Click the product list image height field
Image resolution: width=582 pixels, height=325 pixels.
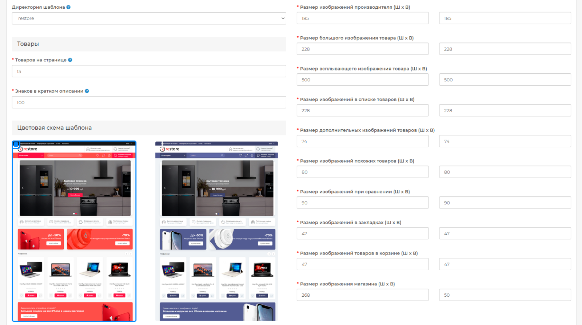click(505, 110)
